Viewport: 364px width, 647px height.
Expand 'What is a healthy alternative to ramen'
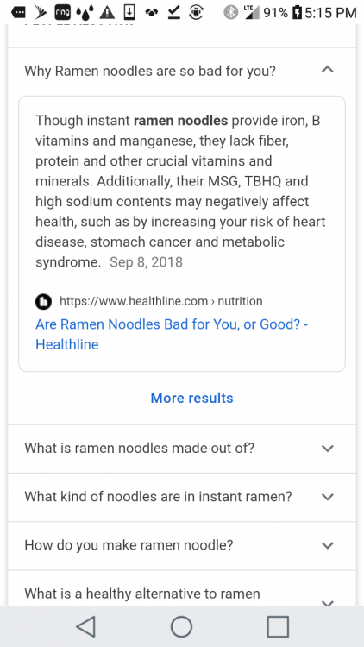(x=182, y=589)
